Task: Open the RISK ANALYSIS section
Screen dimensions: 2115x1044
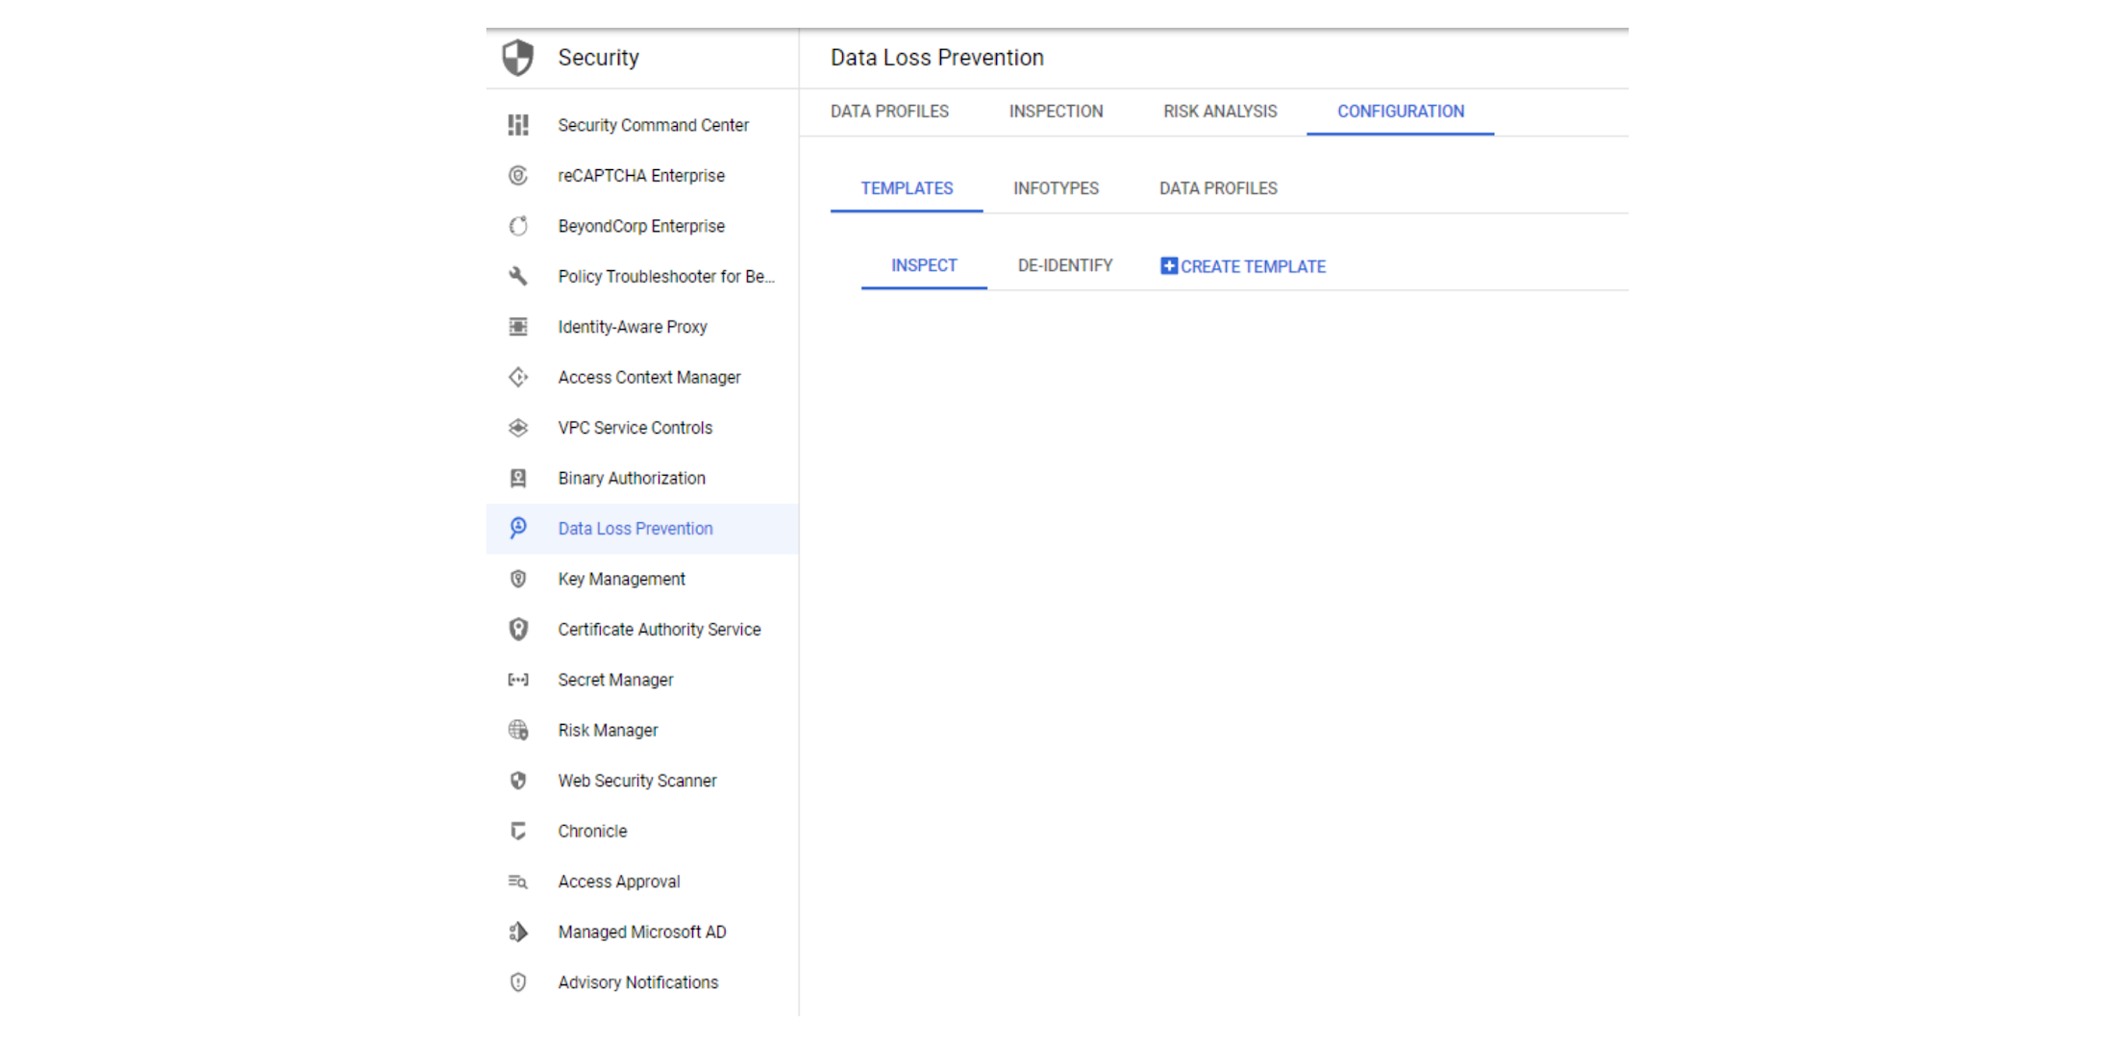Action: click(x=1214, y=111)
